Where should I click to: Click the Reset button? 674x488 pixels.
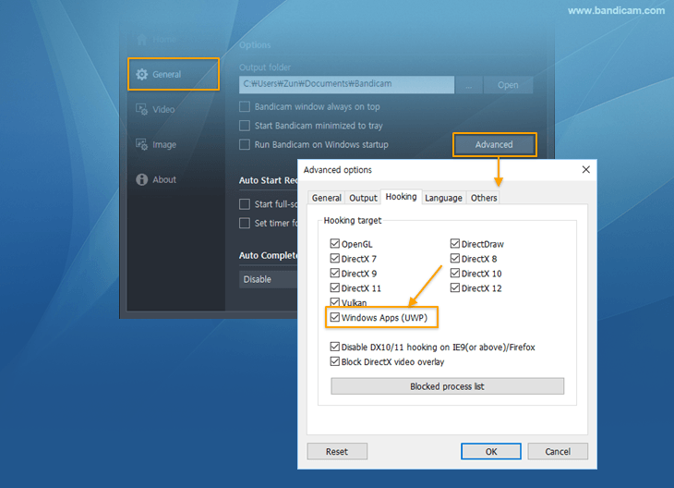pyautogui.click(x=337, y=451)
